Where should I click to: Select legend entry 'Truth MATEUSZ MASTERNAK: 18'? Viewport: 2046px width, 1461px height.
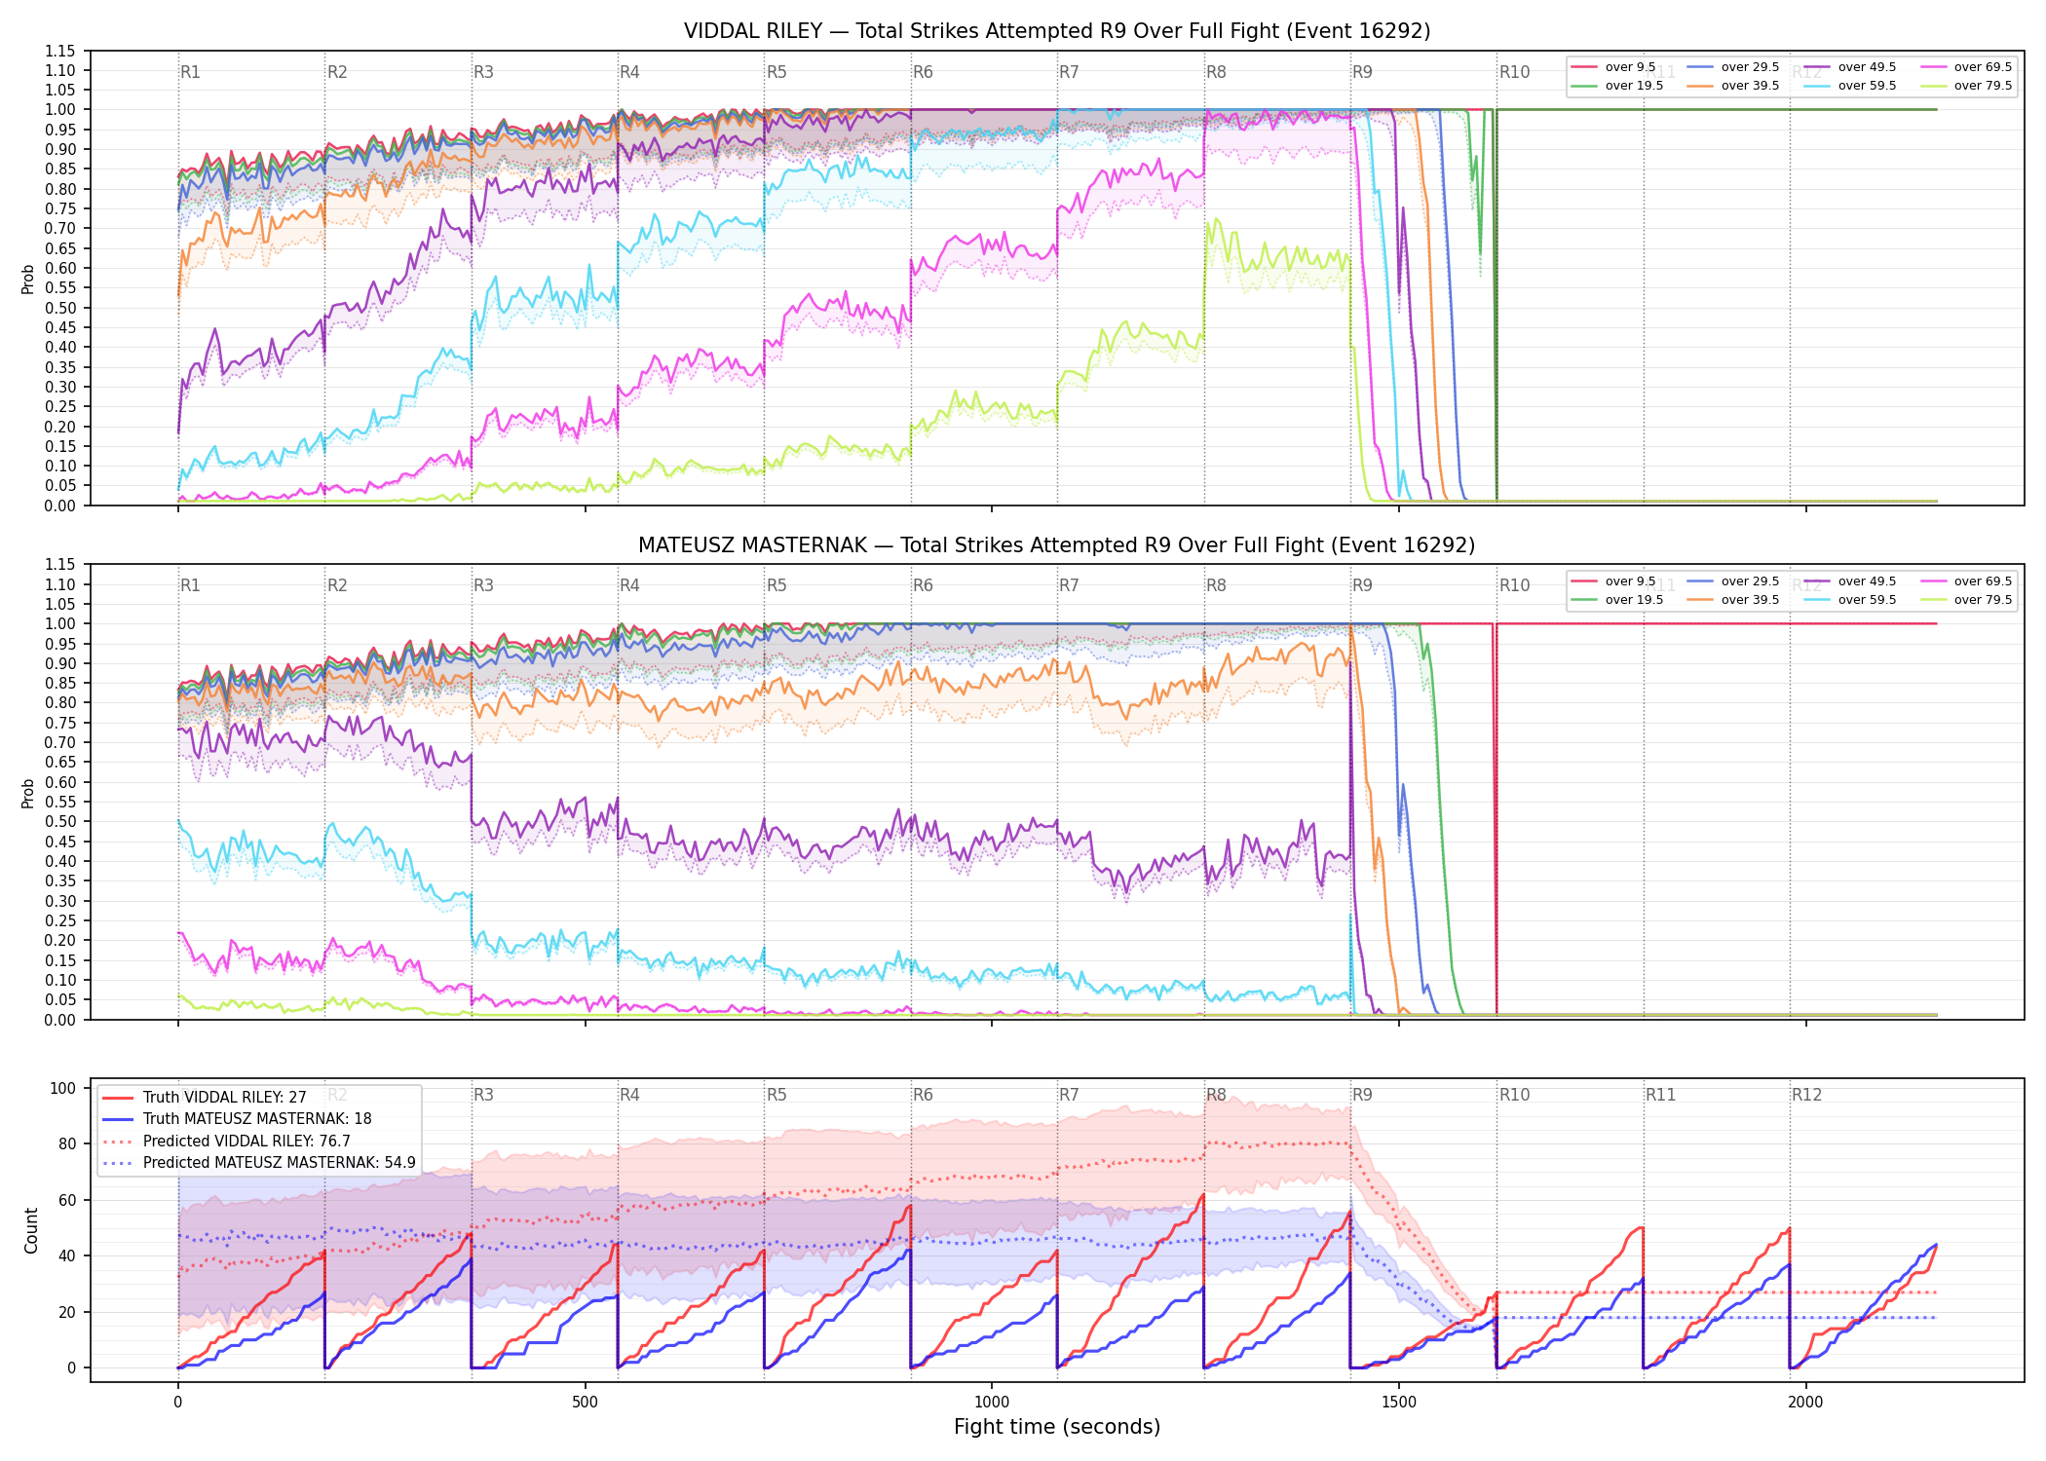pos(257,1119)
